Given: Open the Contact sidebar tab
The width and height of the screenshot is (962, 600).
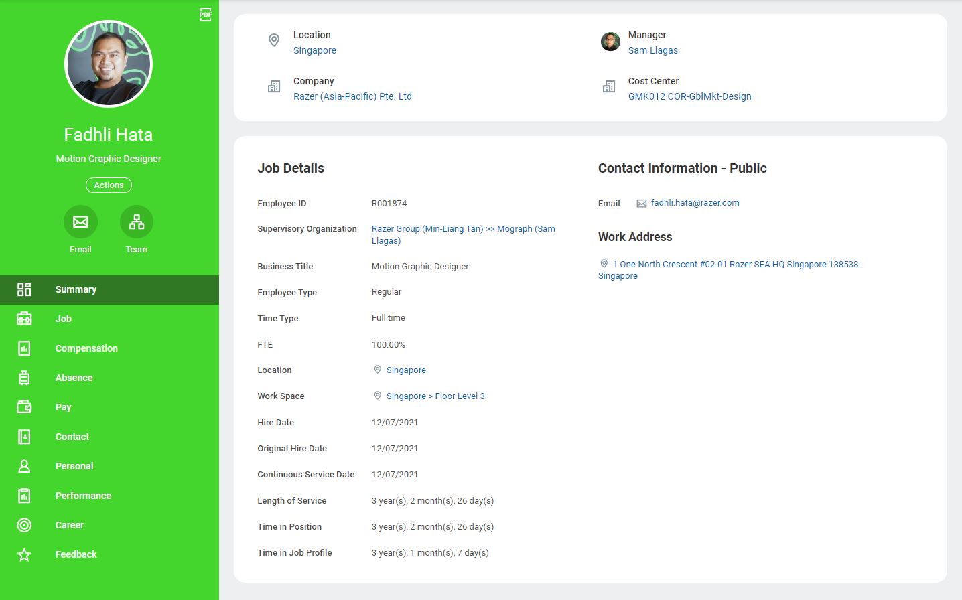Looking at the screenshot, I should click(109, 437).
